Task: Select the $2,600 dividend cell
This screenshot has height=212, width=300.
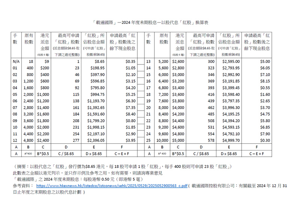Action: [178, 62]
